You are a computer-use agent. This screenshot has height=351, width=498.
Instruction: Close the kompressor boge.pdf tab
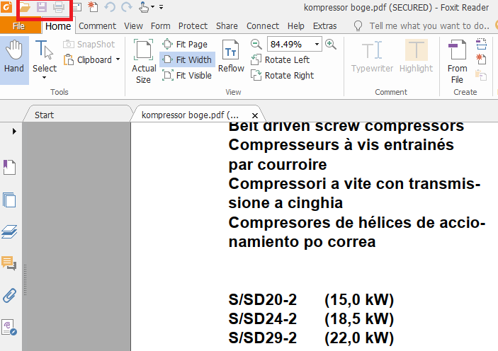[x=255, y=115]
